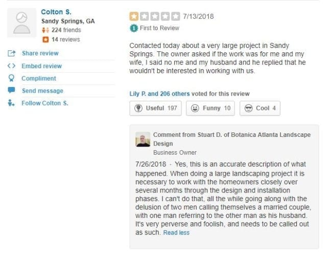This screenshot has height=254, width=332.
Task: Click the Share review arrow icon
Action: point(11,53)
